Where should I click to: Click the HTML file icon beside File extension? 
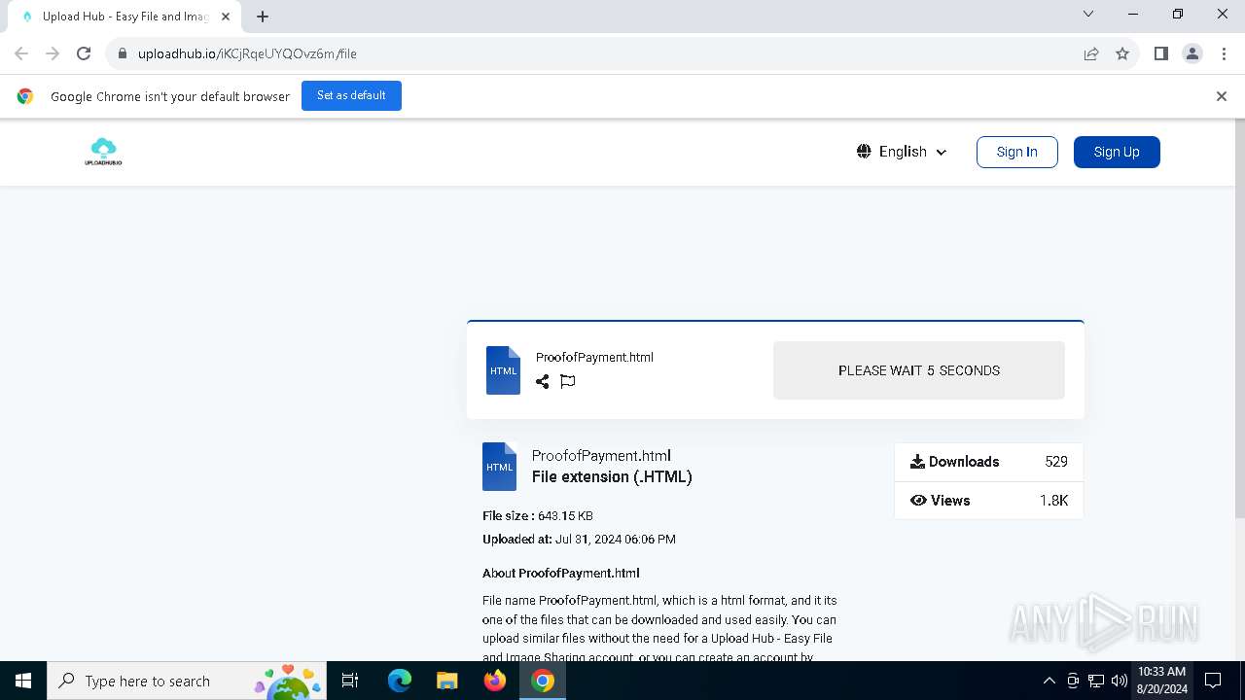[x=499, y=467]
